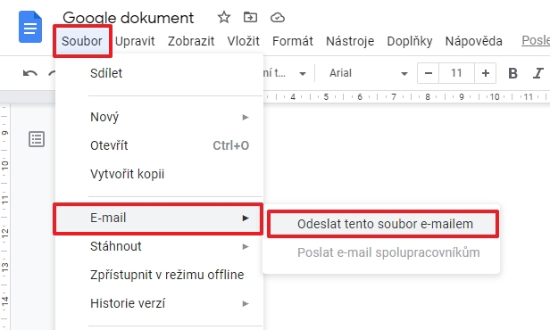Open the Formát menu

click(293, 41)
